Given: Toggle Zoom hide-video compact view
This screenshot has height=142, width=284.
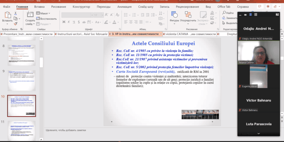Looking at the screenshot, I should (245, 15).
